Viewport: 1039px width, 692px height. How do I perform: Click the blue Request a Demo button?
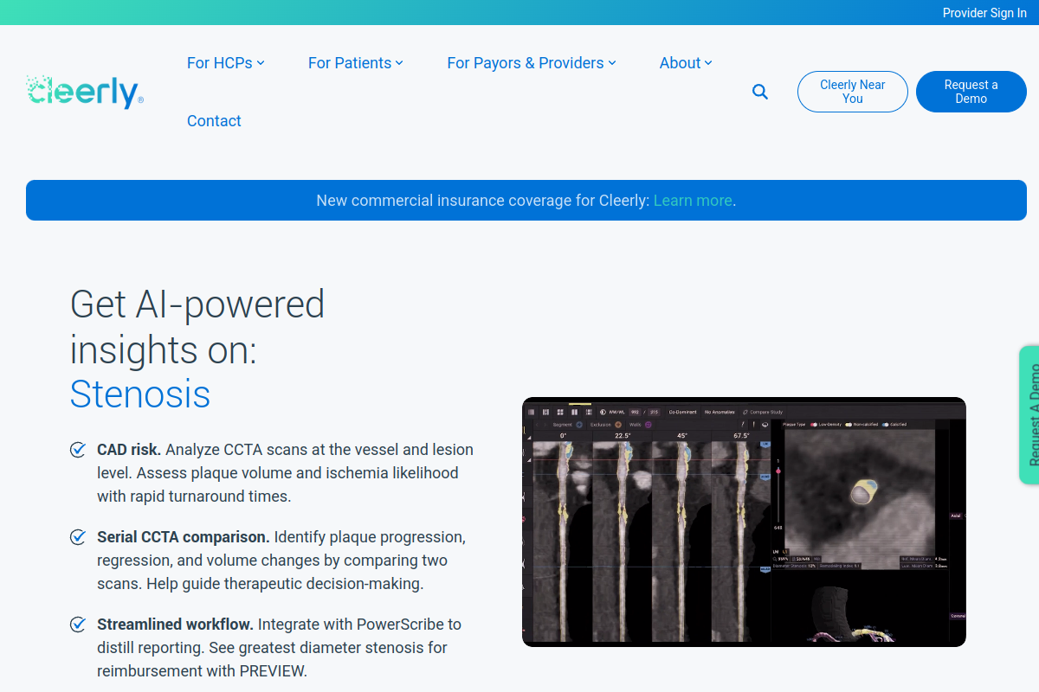point(971,92)
